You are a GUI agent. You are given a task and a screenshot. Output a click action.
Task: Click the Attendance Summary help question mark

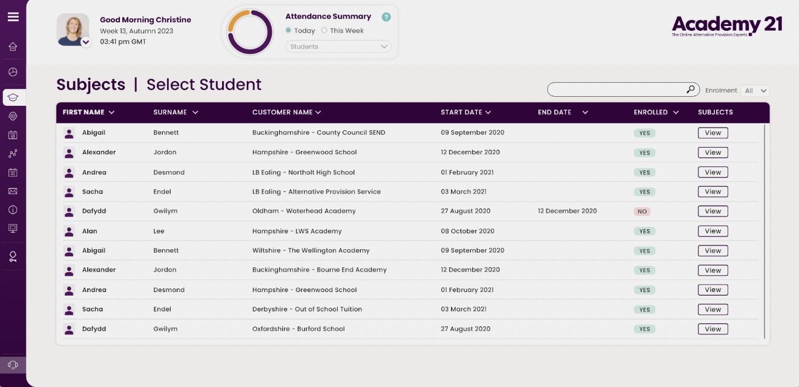386,17
